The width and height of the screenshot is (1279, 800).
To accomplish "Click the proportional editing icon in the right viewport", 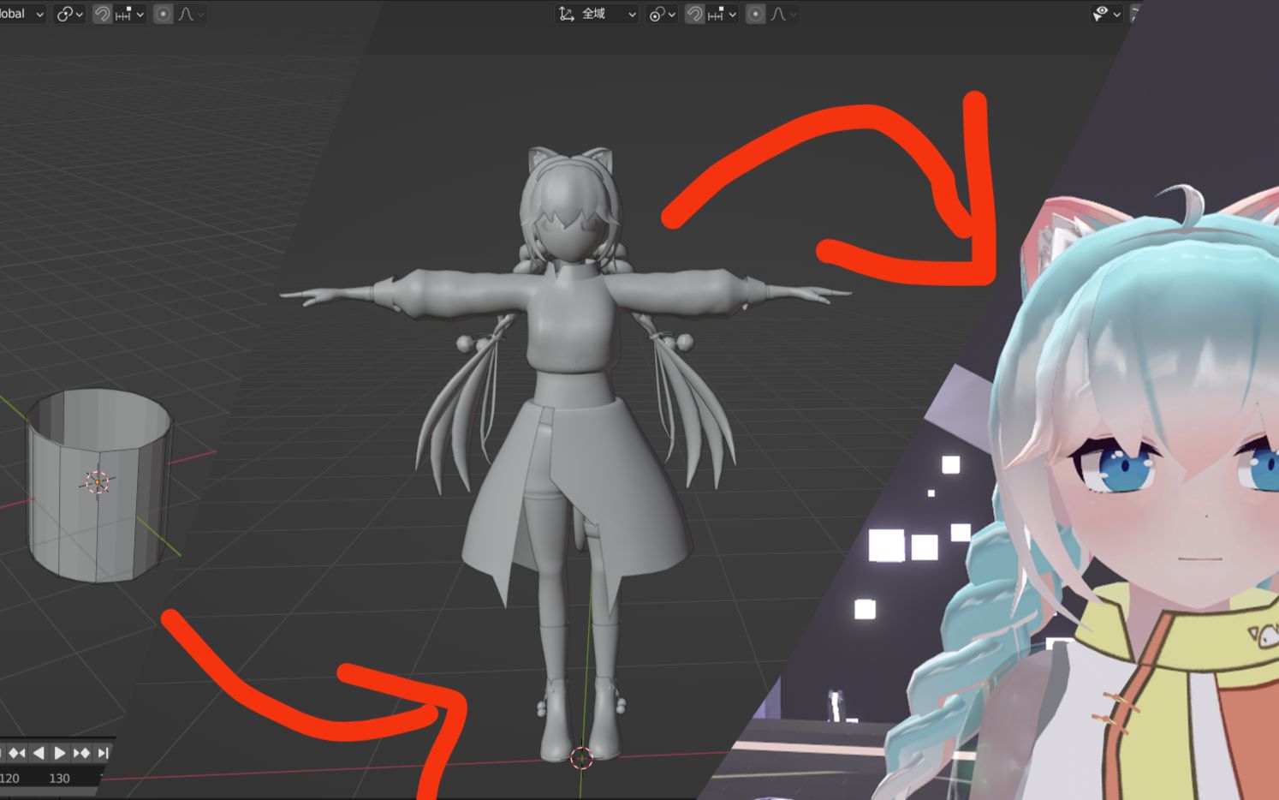I will tap(756, 14).
